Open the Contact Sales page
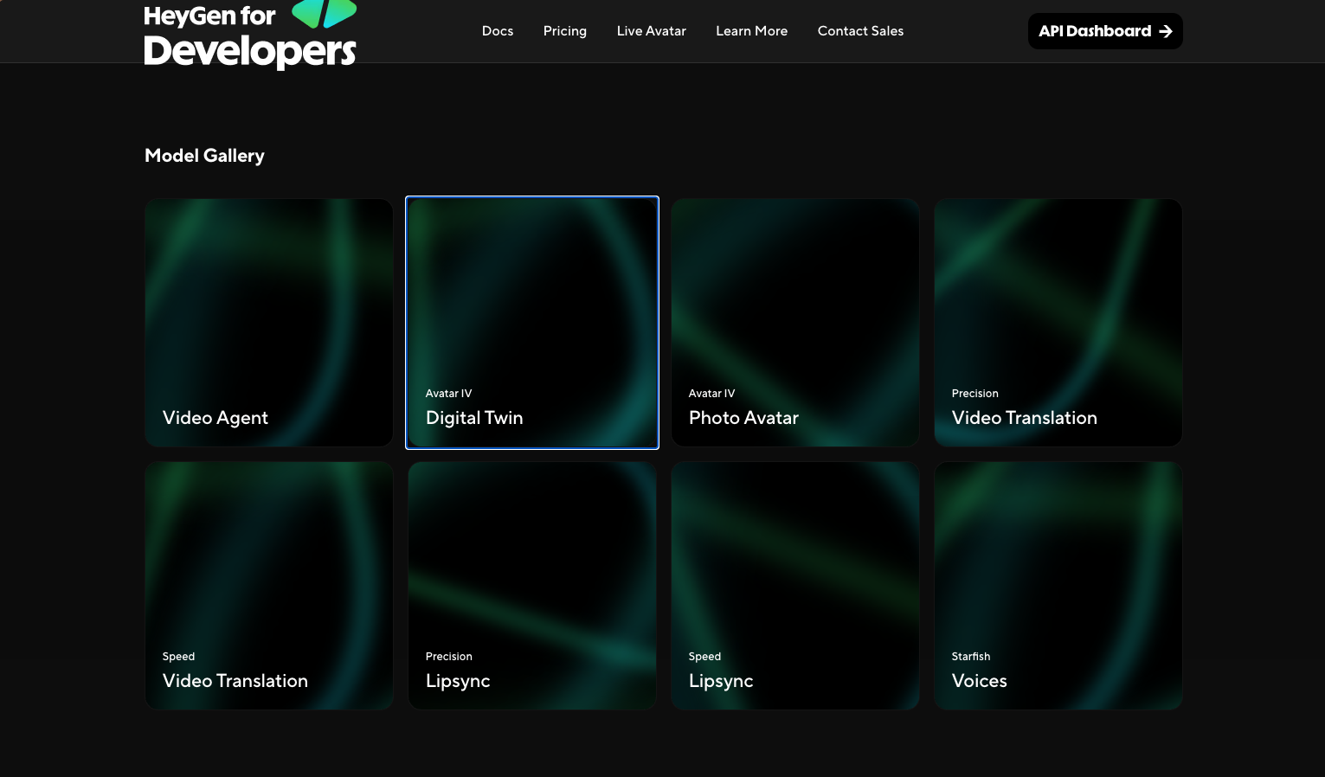1325x777 pixels. coord(860,31)
